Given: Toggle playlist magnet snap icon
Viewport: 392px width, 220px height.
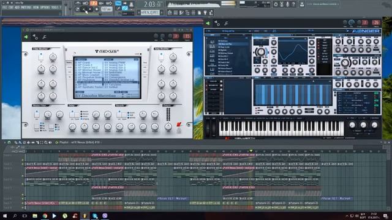Looking at the screenshot, I should (9, 142).
